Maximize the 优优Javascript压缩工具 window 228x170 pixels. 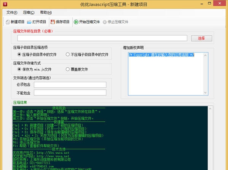coord(209,3)
